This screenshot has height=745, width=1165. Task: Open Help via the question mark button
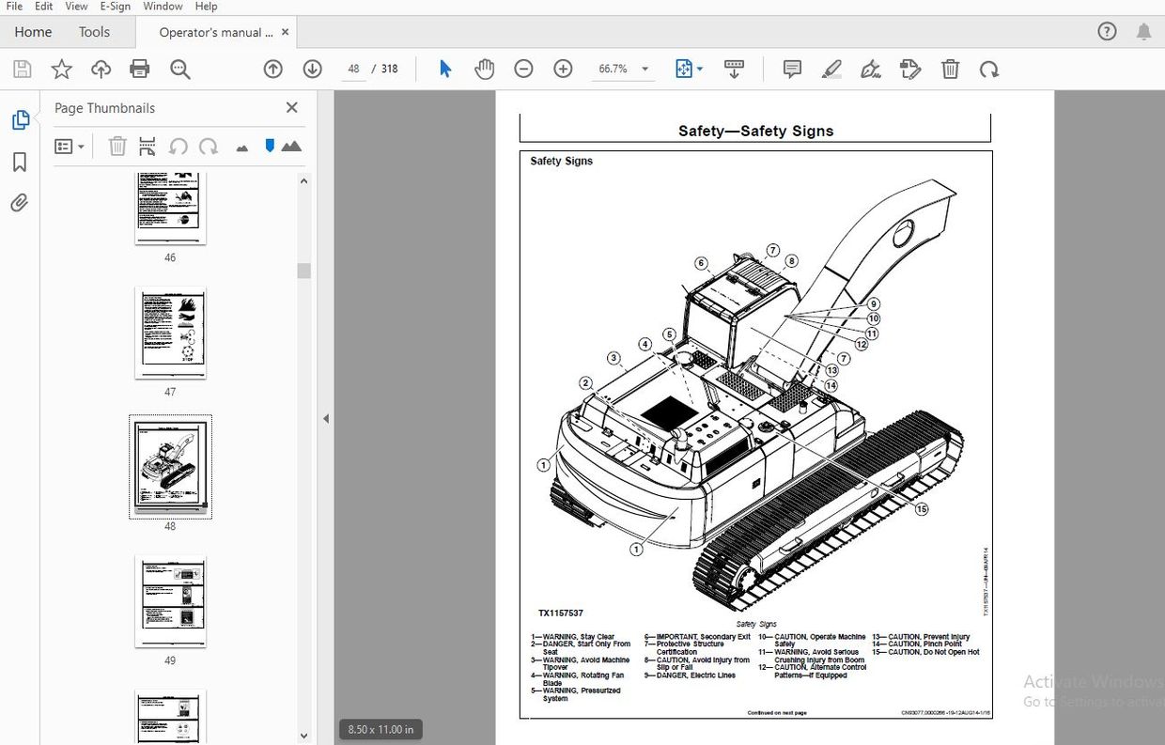[1107, 31]
